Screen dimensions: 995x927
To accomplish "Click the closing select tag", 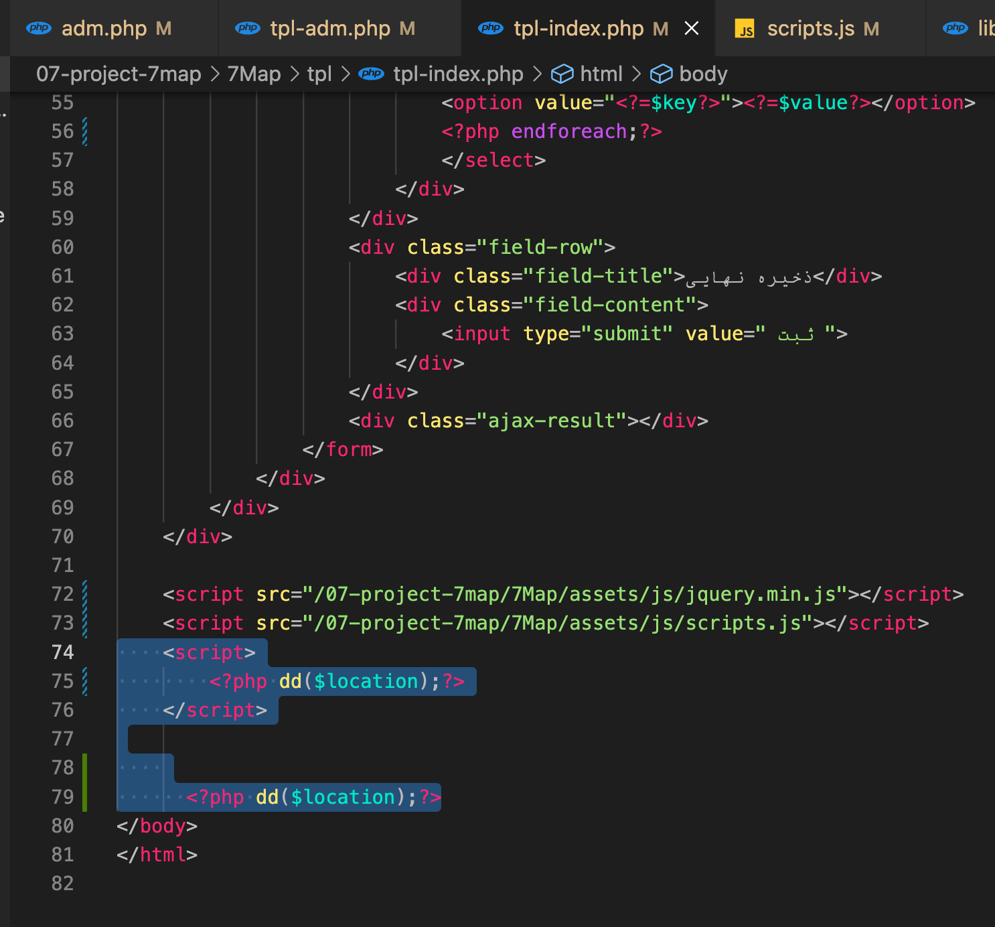I will pos(493,160).
